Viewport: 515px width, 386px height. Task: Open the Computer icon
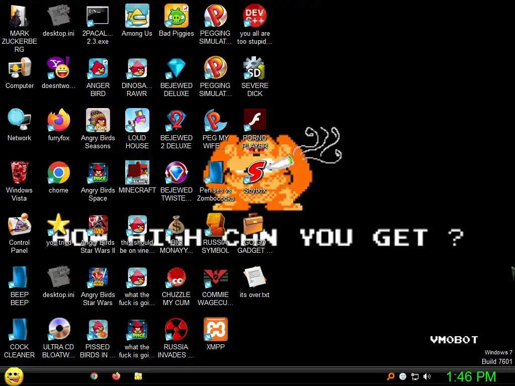[x=20, y=68]
